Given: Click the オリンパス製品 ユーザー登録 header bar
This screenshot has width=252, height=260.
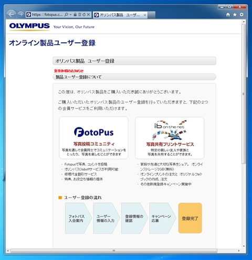Looking at the screenshot, I should pos(134,61).
